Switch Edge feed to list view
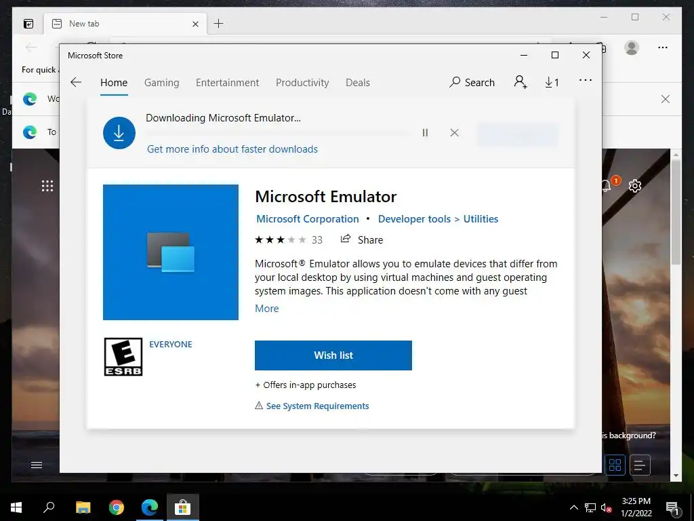This screenshot has width=694, height=521. click(640, 465)
